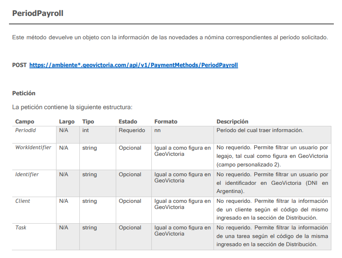Screen dimensions: 342x258
Task: Click the 'Tipo' column header
Action: click(x=88, y=121)
